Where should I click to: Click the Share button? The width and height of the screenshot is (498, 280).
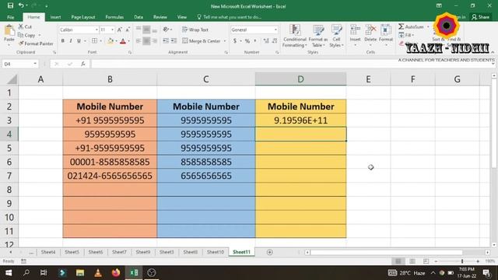click(481, 17)
